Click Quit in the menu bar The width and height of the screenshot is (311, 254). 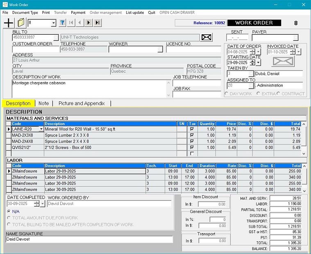pyautogui.click(x=152, y=13)
